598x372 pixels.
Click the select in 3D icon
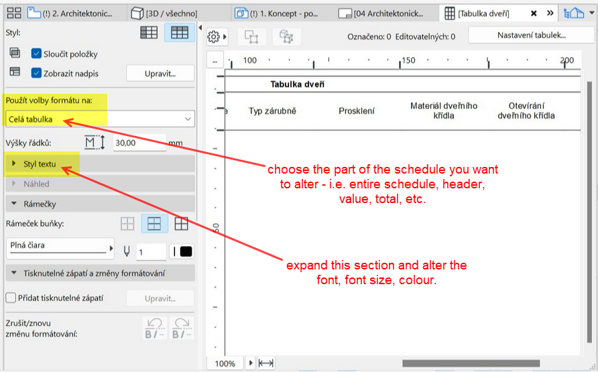pos(286,37)
